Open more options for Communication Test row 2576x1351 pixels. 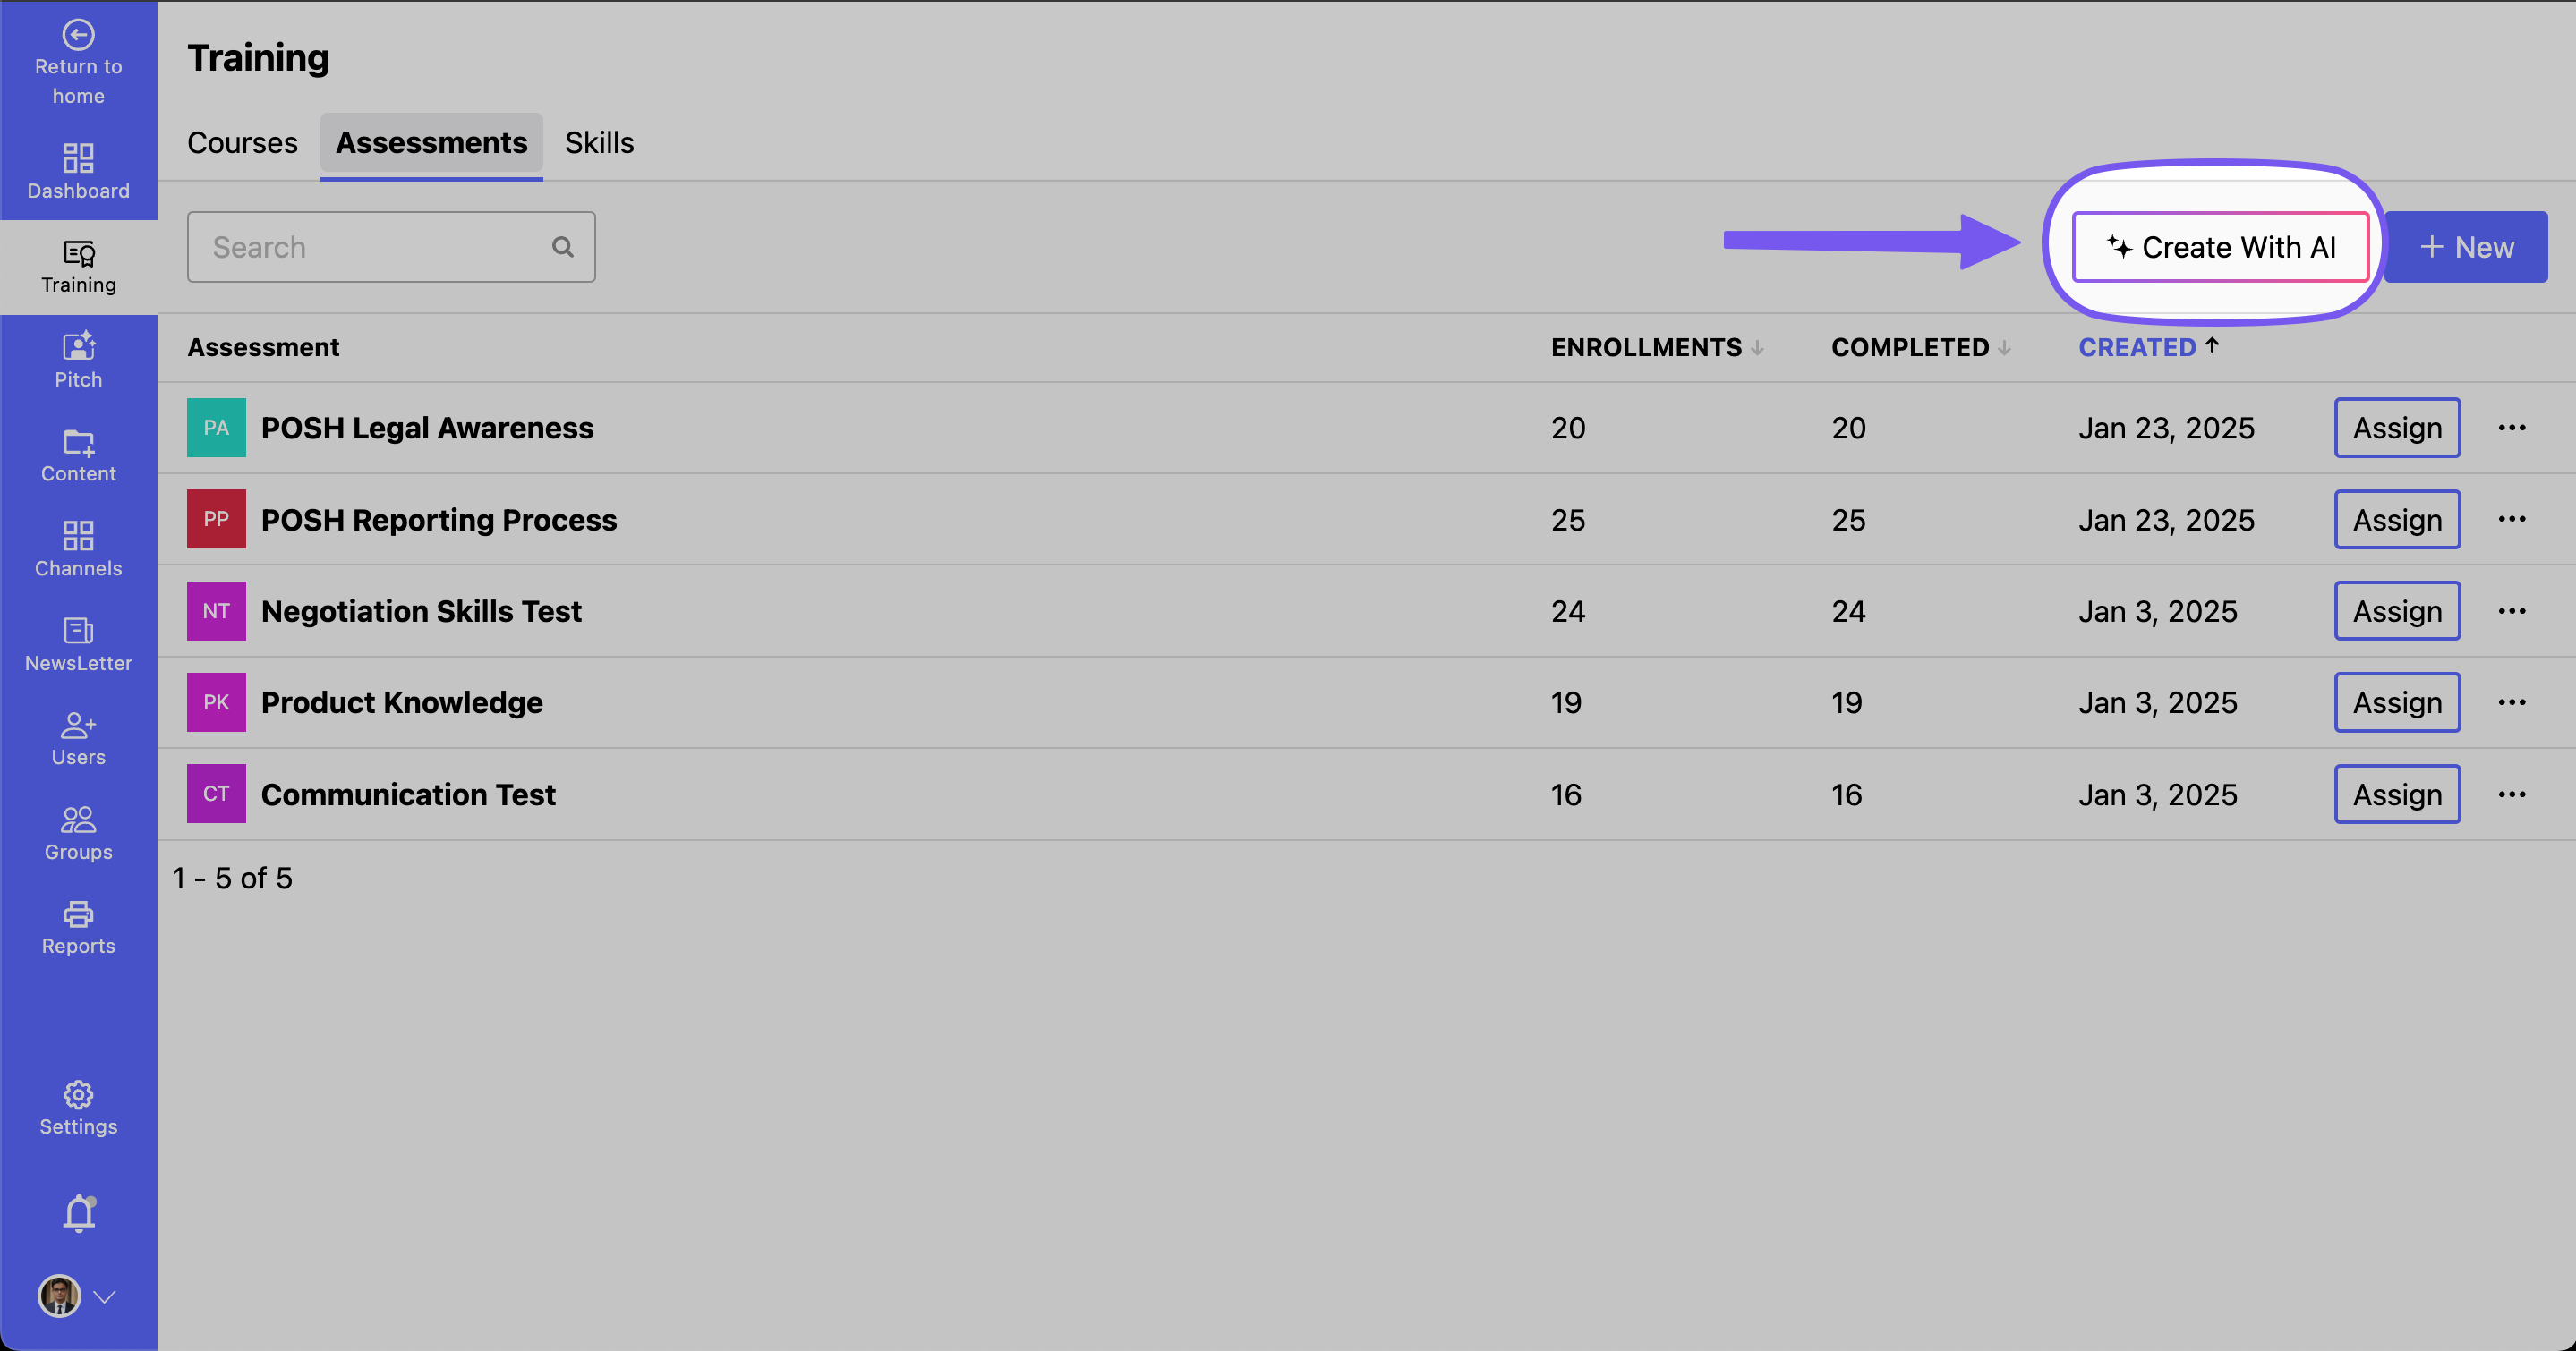(x=2511, y=794)
